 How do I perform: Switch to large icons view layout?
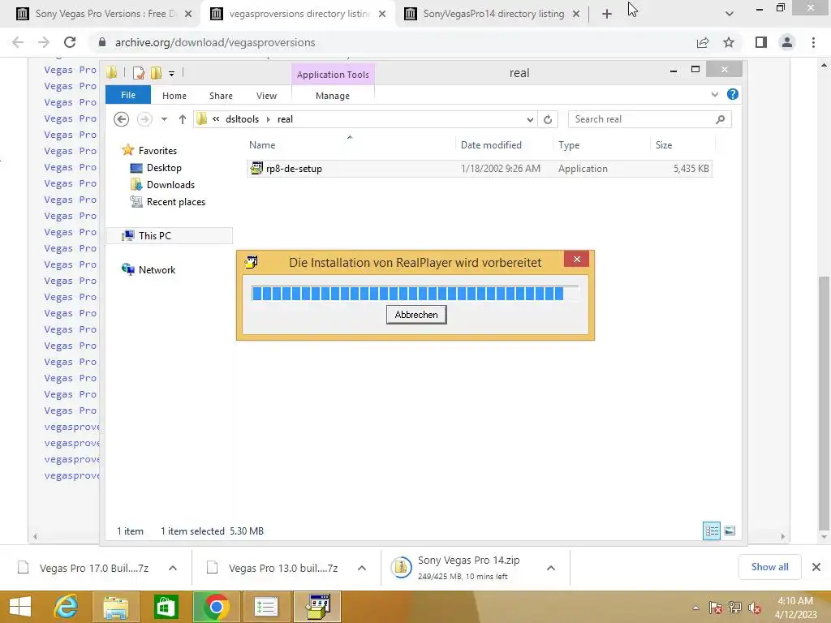(x=730, y=531)
